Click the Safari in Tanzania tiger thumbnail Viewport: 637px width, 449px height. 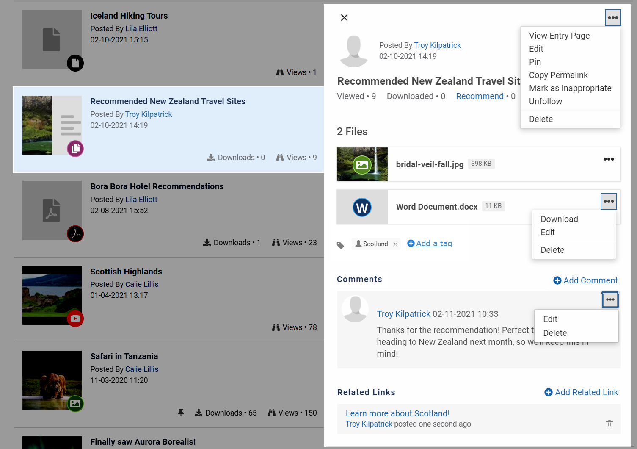[52, 380]
